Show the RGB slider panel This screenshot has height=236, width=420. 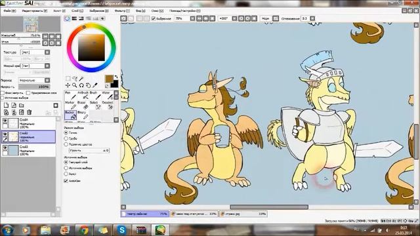[74, 18]
